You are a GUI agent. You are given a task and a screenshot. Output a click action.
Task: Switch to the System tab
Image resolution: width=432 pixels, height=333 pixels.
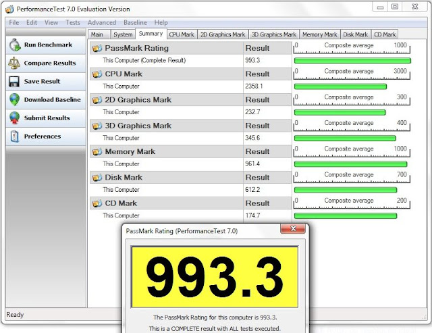click(x=123, y=34)
